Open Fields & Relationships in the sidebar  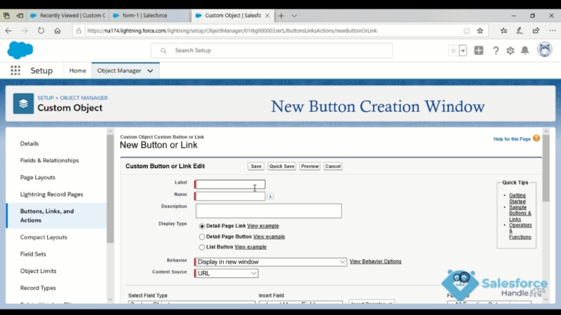[49, 160]
